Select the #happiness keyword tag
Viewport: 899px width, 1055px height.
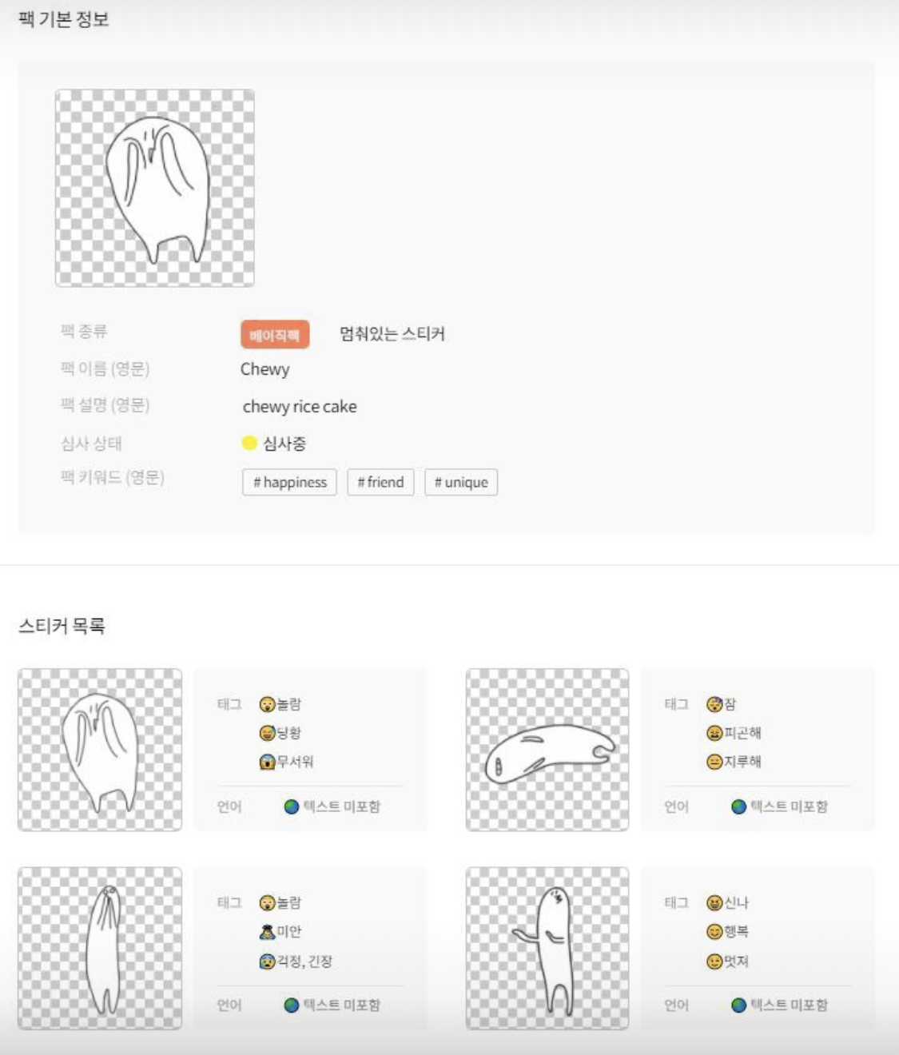coord(289,482)
